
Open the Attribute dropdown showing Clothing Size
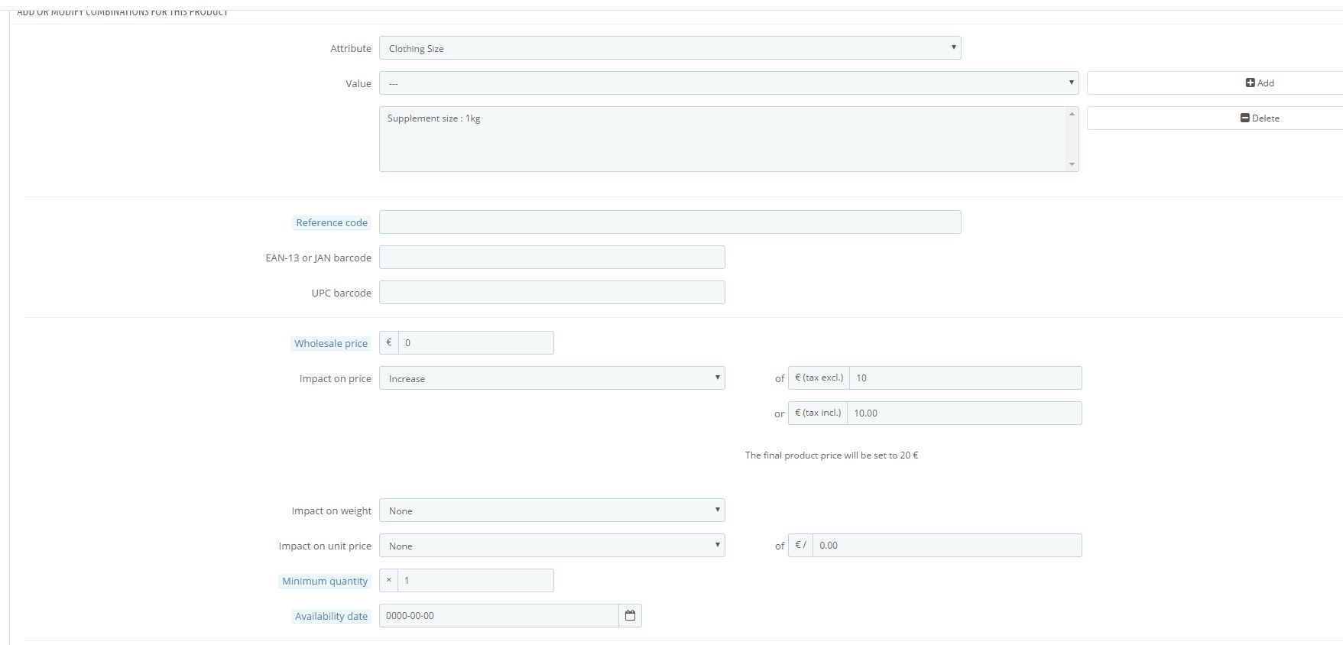(670, 48)
